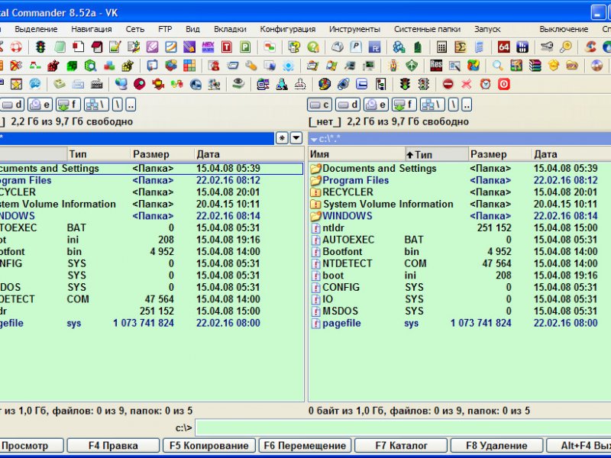Click the Sigma sum icon
The width and height of the screenshot is (611, 458).
(x=461, y=47)
